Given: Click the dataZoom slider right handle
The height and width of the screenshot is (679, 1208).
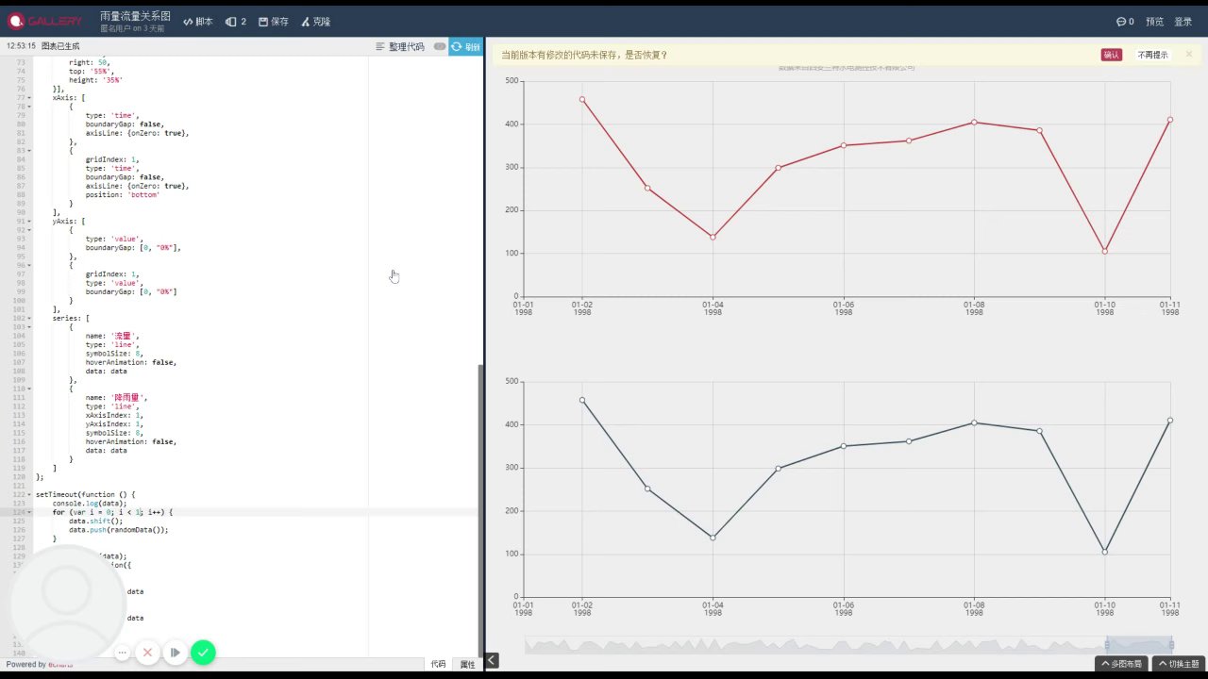Looking at the screenshot, I should pos(1171,645).
